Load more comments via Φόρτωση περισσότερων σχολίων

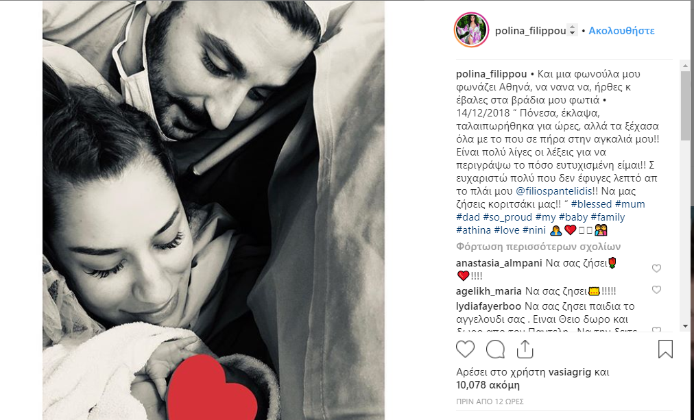(x=538, y=246)
